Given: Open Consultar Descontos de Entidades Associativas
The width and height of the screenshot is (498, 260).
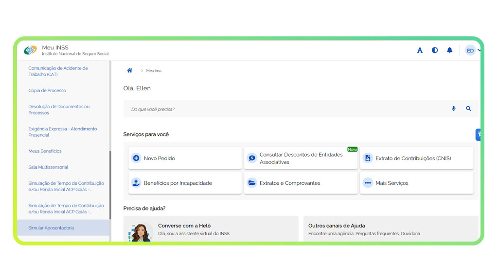Looking at the screenshot, I should coord(301,158).
